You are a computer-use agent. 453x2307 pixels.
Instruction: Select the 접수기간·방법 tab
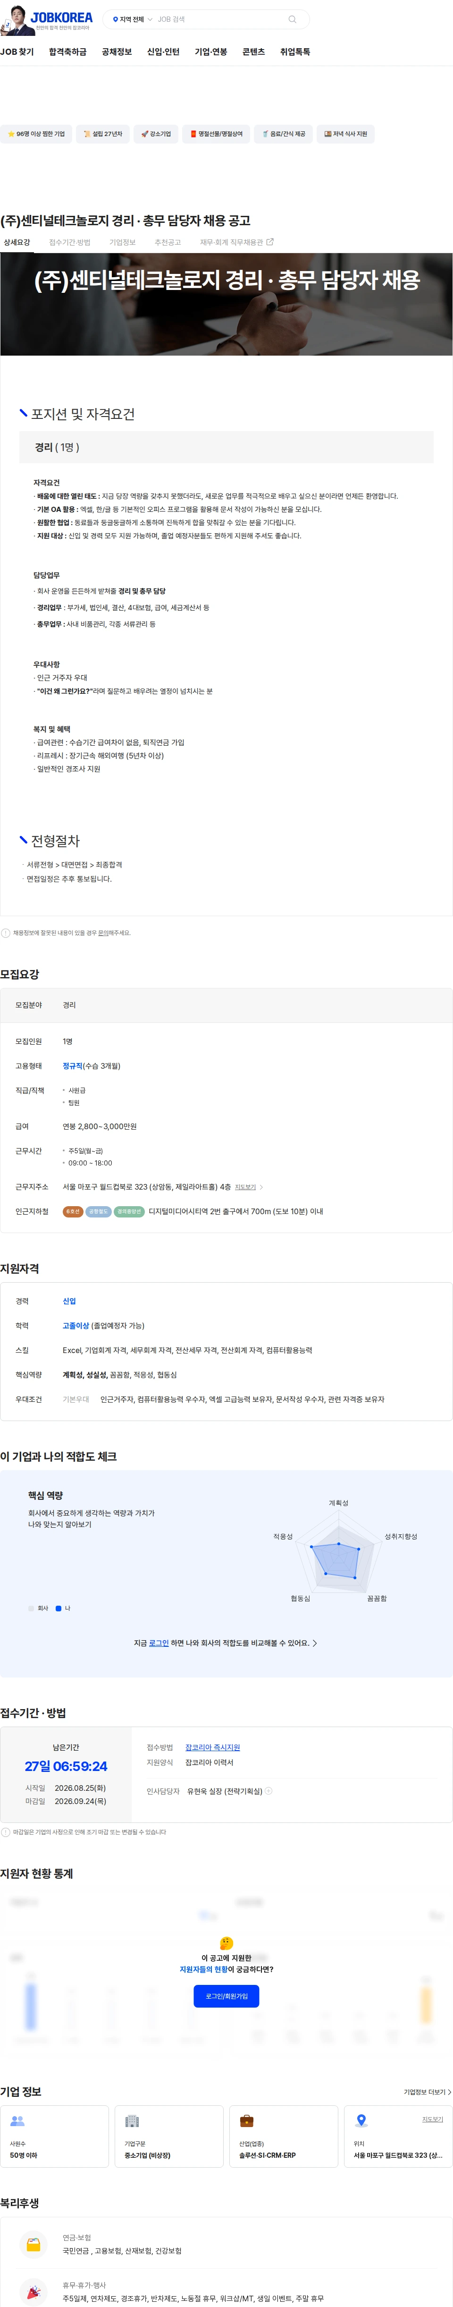tap(70, 242)
